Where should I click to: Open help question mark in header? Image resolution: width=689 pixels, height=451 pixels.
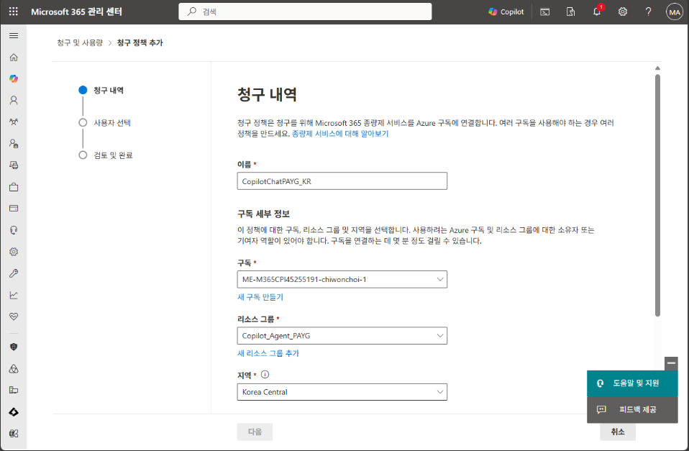point(648,12)
